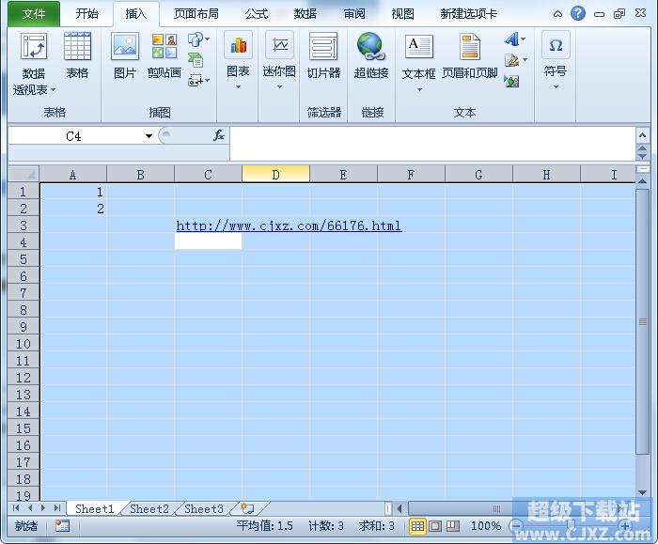Select column H header
Viewport: 658px width, 544px height.
(x=546, y=174)
